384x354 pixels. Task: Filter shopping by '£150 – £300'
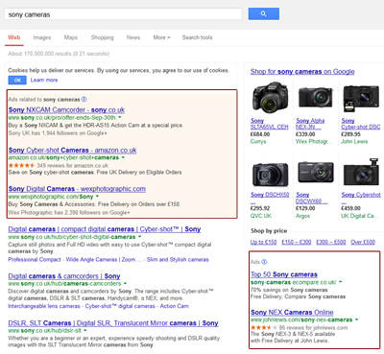pyautogui.click(x=297, y=242)
